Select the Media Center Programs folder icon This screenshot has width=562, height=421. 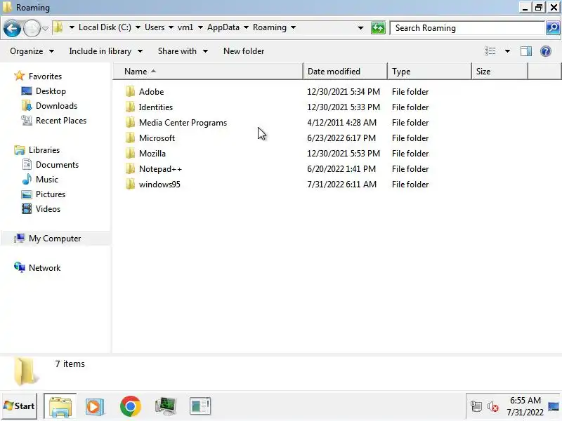click(131, 122)
